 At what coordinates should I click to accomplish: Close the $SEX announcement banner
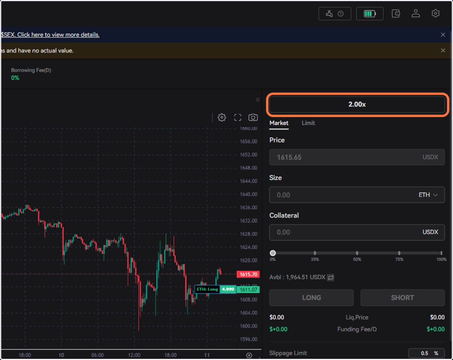(x=443, y=35)
